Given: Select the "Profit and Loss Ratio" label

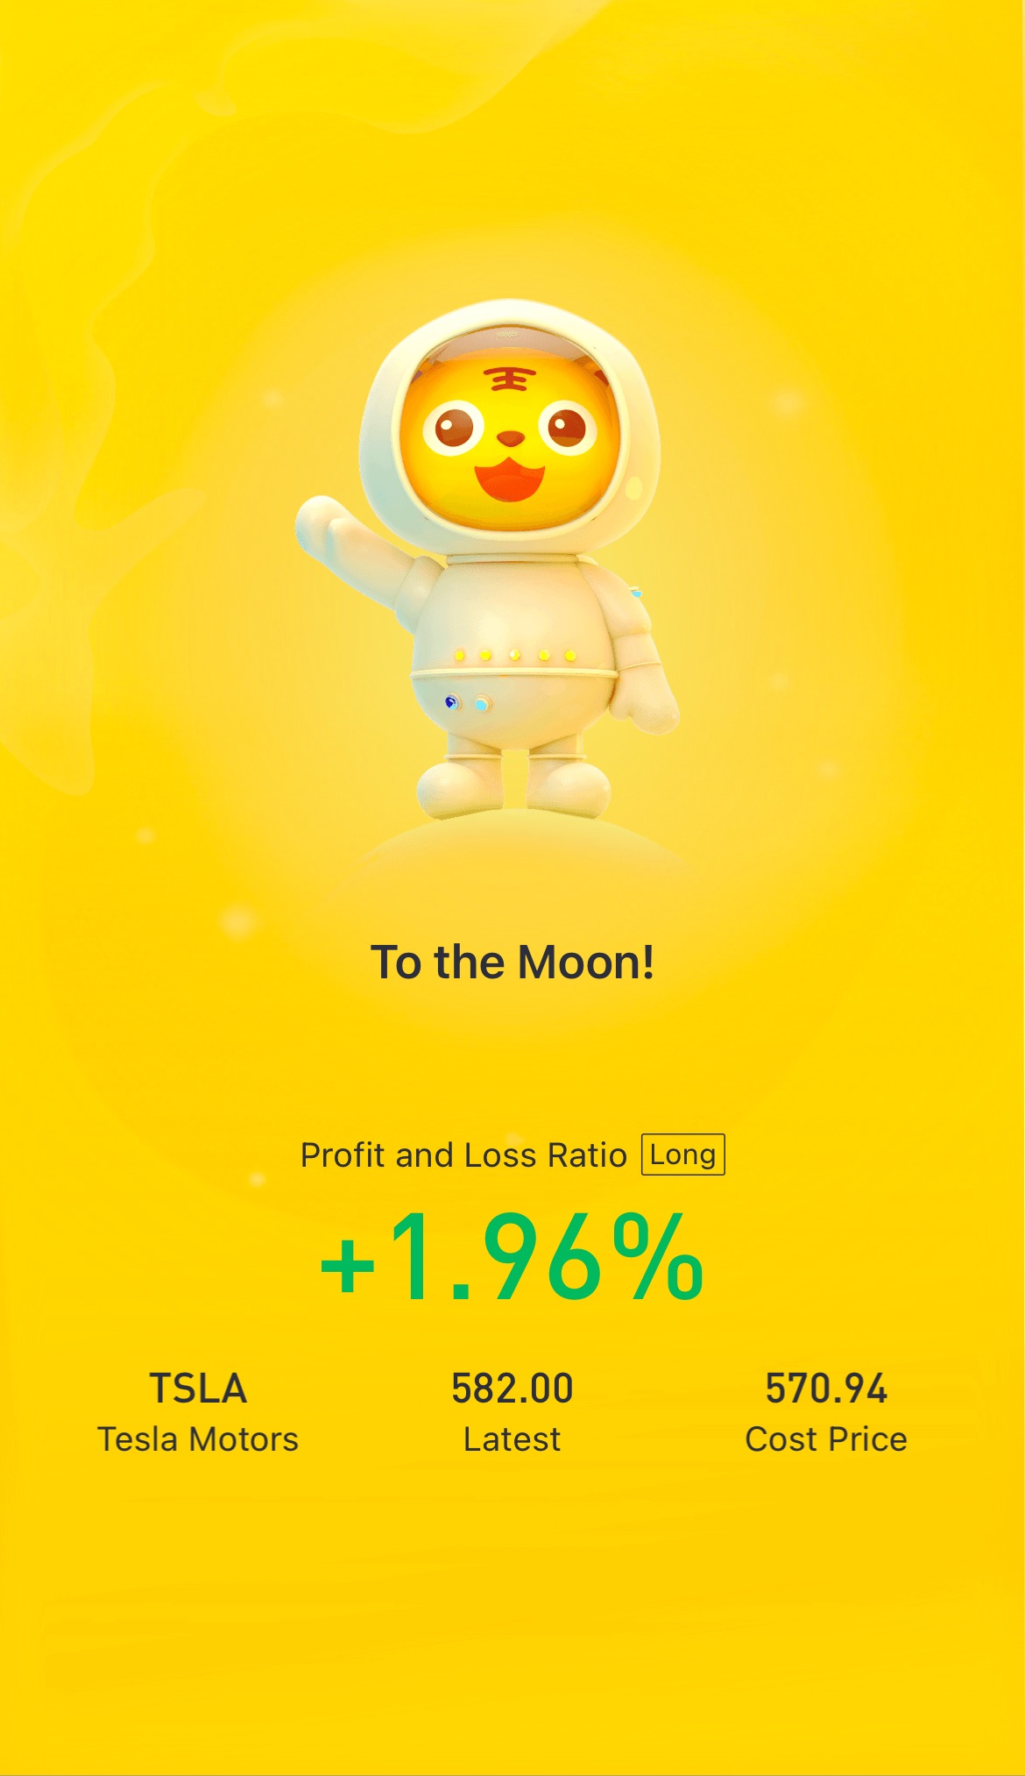Looking at the screenshot, I should tap(463, 1155).
